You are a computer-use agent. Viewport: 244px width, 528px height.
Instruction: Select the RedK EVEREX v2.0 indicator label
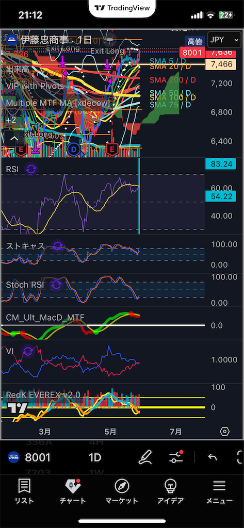coord(43,394)
